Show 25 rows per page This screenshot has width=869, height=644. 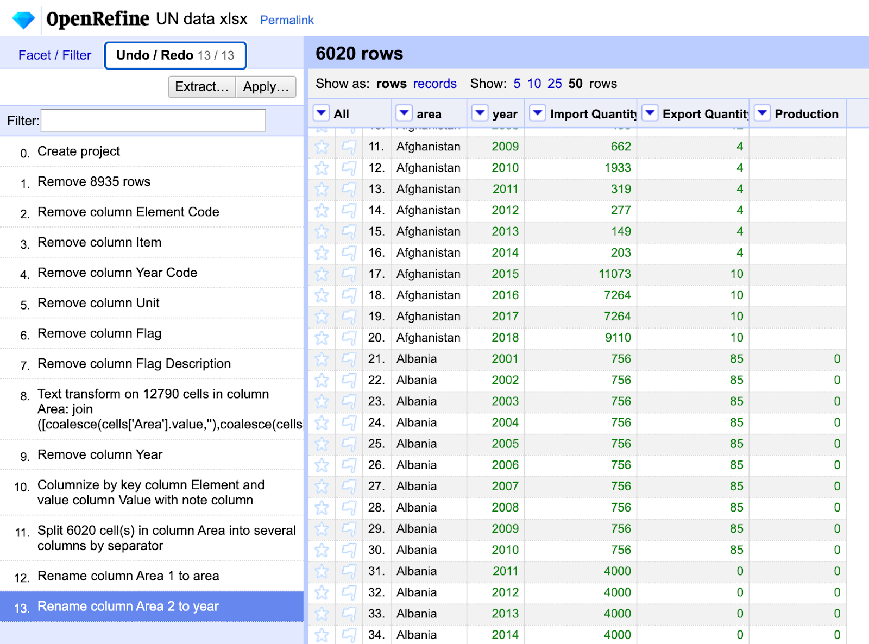(555, 84)
